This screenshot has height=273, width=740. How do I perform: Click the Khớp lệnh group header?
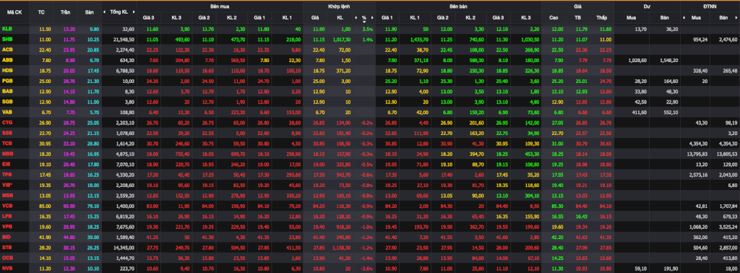(340, 7)
